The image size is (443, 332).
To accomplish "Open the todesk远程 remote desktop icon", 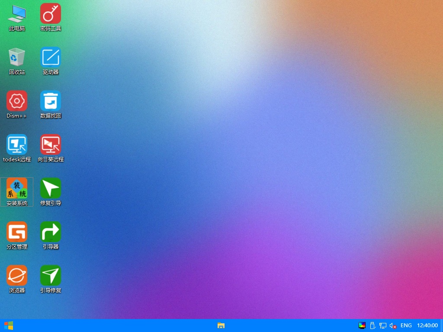I will point(17,145).
